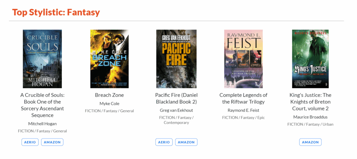Buy A Crucible of Souls on Amazon
Screen dimensions: 357x159
click(x=52, y=142)
